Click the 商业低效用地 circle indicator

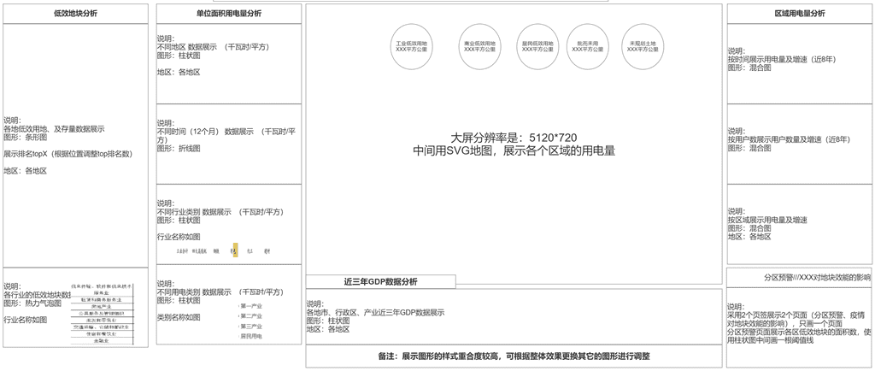(x=479, y=47)
